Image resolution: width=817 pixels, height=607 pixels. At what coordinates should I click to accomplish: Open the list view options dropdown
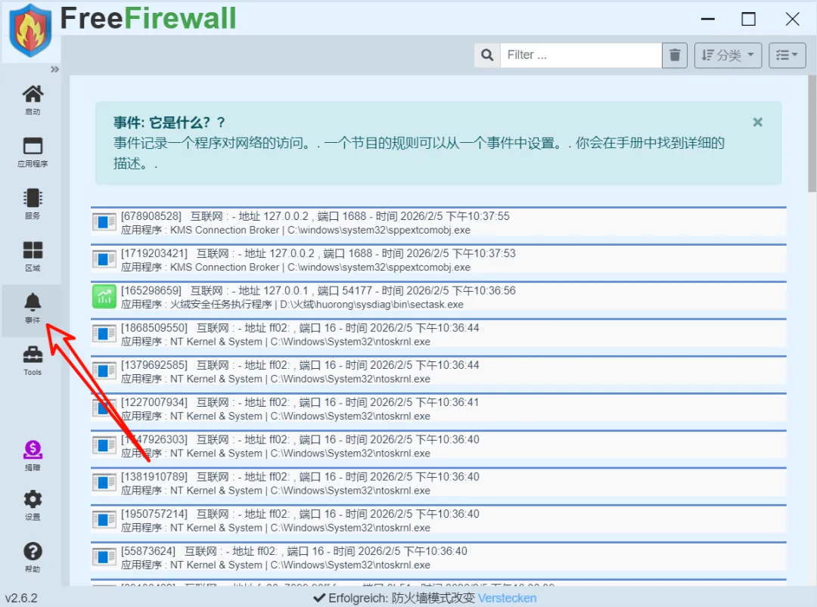[787, 55]
